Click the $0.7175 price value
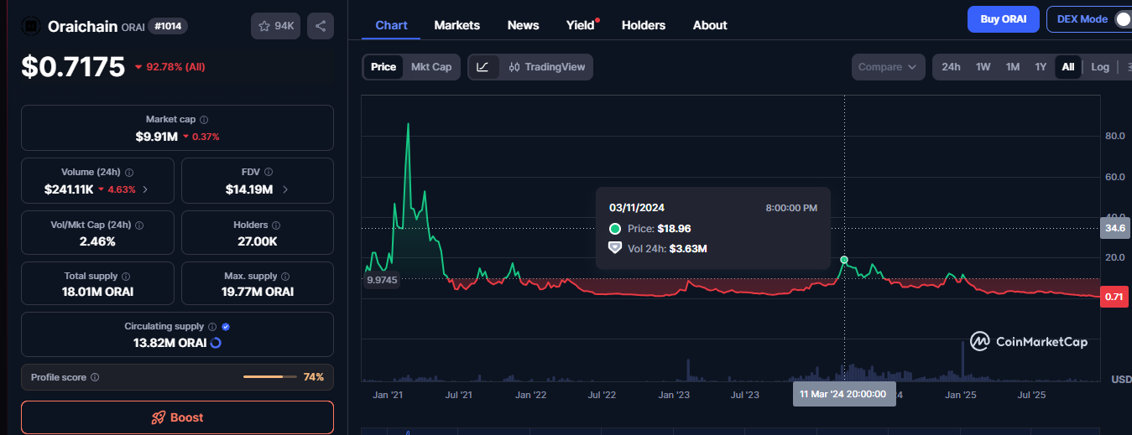 click(73, 67)
